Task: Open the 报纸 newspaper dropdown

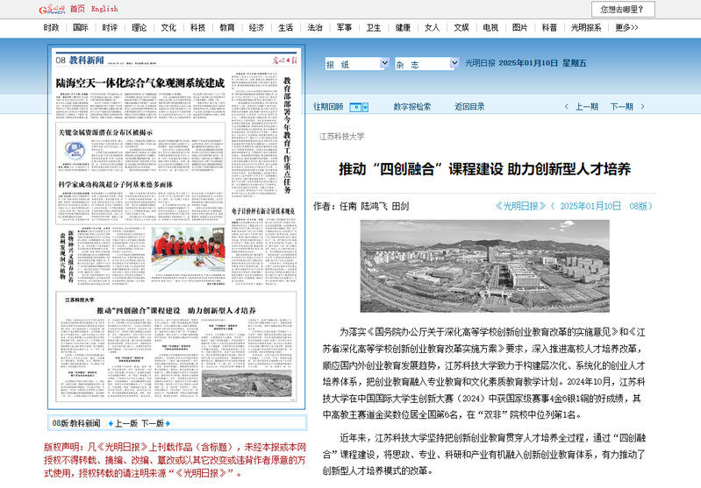Action: click(x=357, y=64)
